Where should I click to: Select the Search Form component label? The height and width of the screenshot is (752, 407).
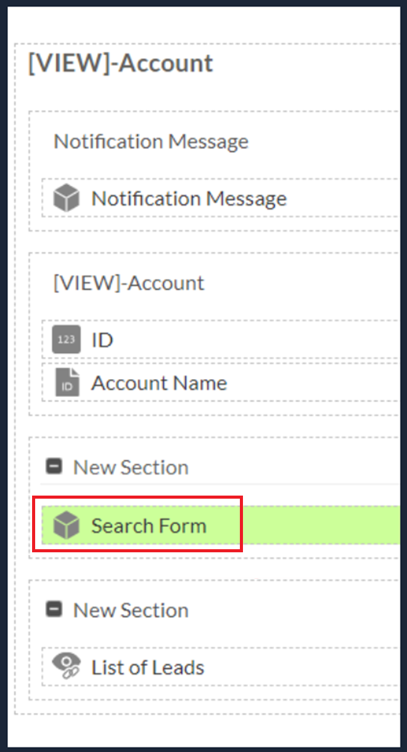coord(149,526)
